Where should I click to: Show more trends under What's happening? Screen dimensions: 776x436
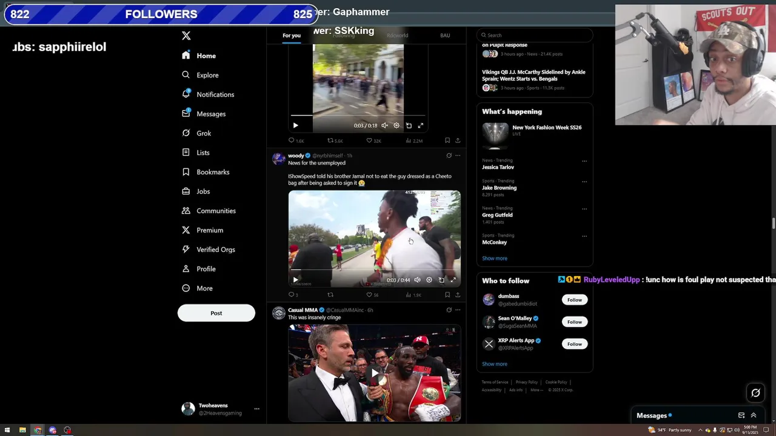click(x=495, y=259)
